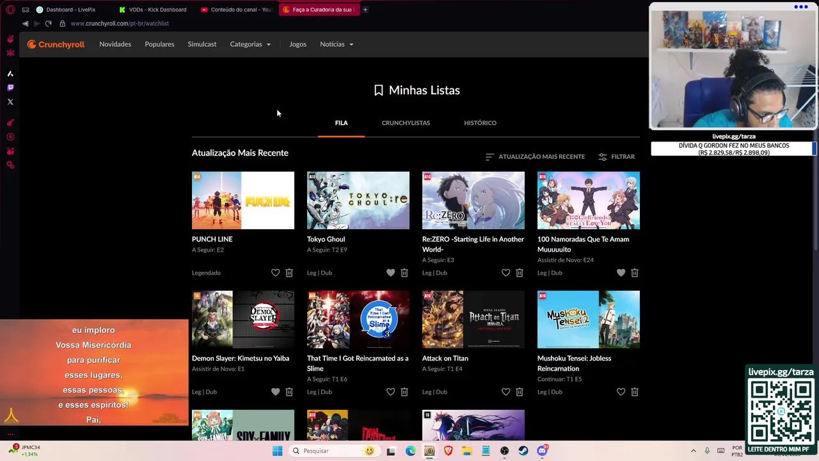Open Simulcast in the nav bar
The height and width of the screenshot is (461, 819).
tap(202, 44)
